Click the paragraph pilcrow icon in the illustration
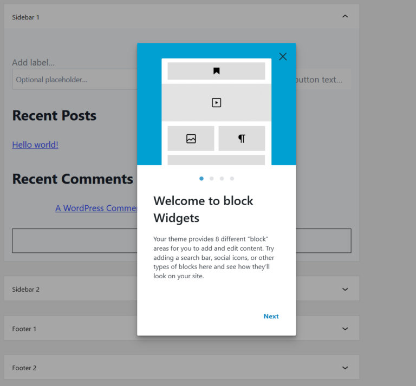Viewport: 416px width, 386px height. pos(242,139)
